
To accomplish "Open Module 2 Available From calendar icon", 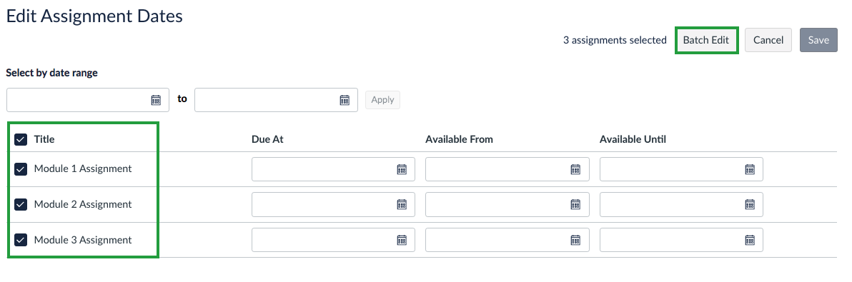I will pyautogui.click(x=575, y=204).
